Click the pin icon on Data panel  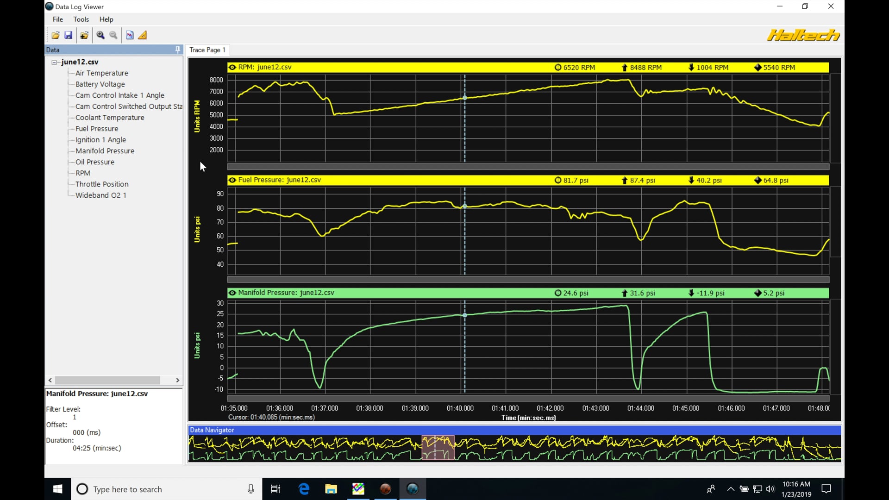pos(177,50)
